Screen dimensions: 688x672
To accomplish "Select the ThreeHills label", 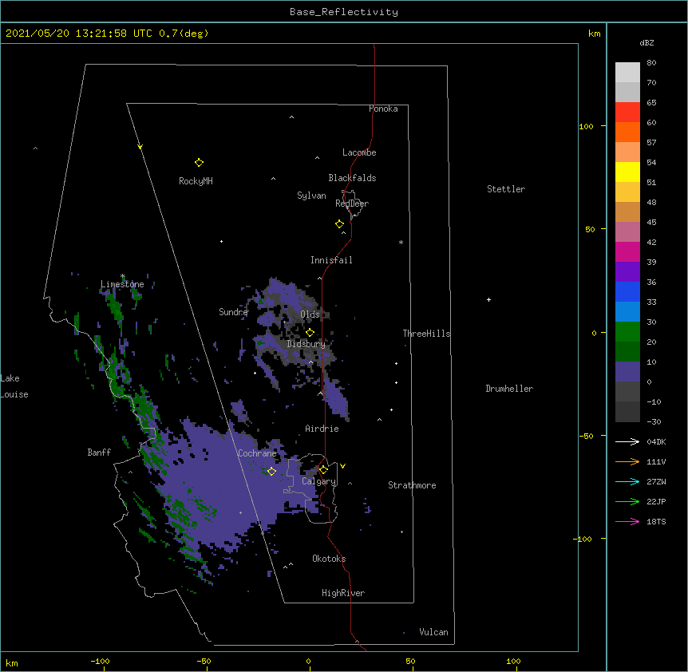I will (x=426, y=334).
